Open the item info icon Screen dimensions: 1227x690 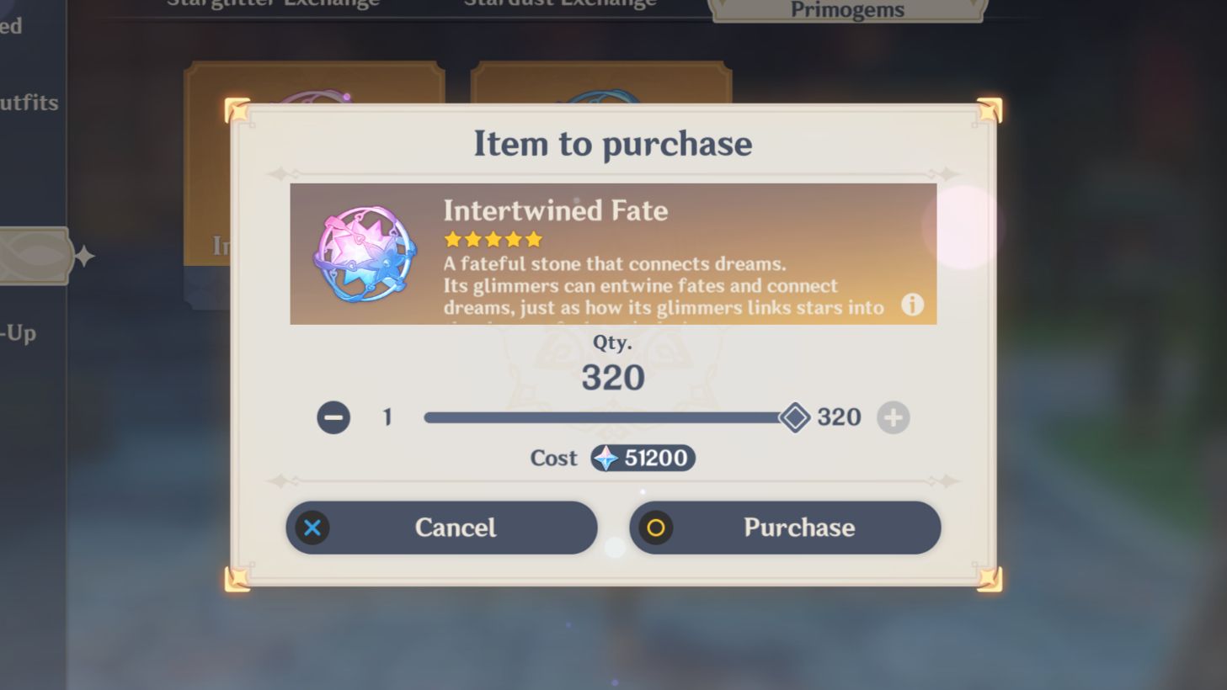(912, 305)
